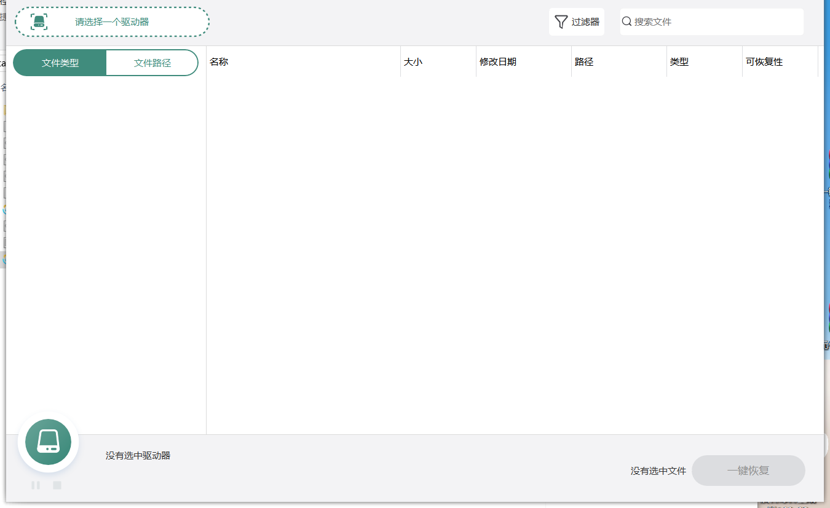Click the round green drive icon bottom left
This screenshot has height=508, width=830.
pos(48,441)
